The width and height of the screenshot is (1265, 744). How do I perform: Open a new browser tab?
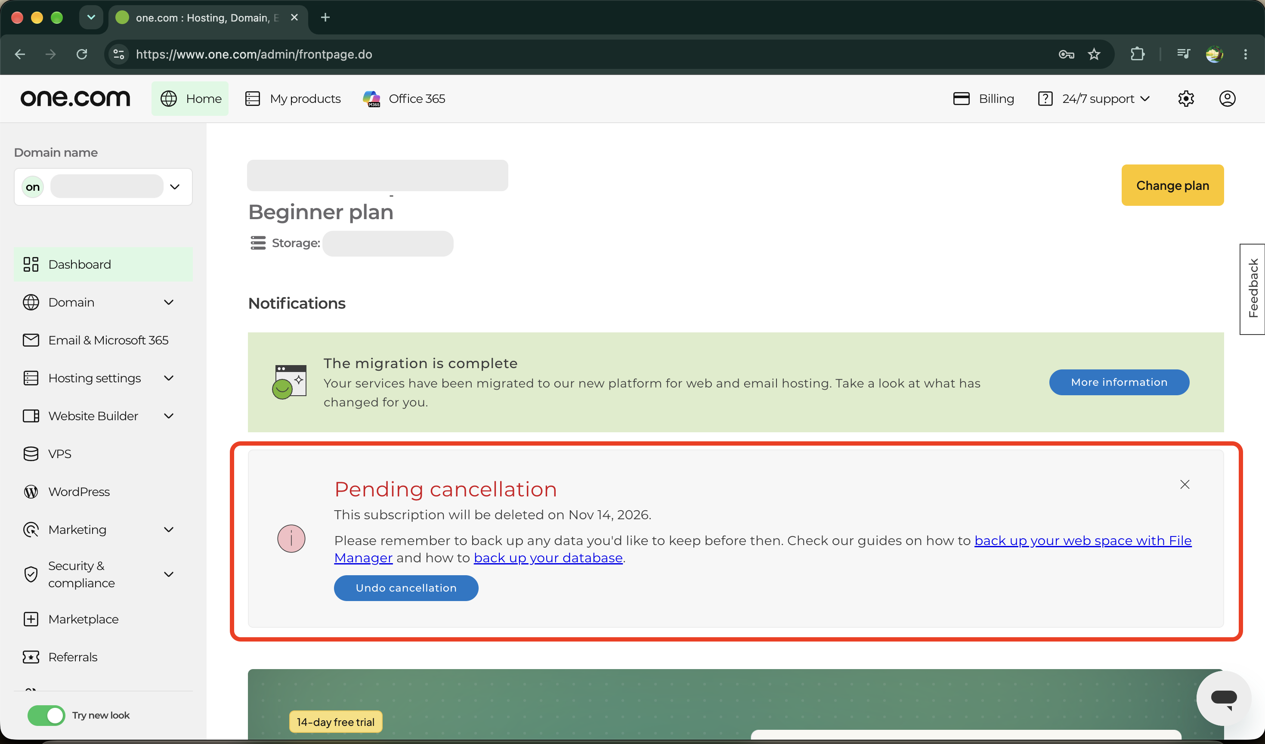coord(325,18)
